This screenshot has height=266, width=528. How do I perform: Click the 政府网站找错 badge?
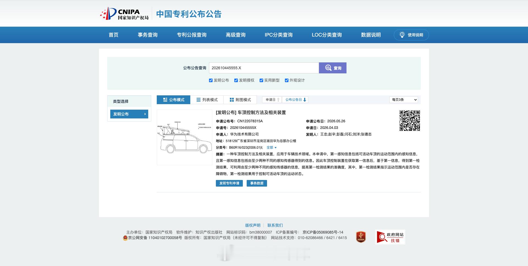point(390,237)
